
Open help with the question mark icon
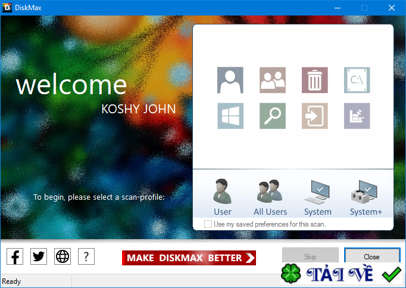(x=86, y=256)
